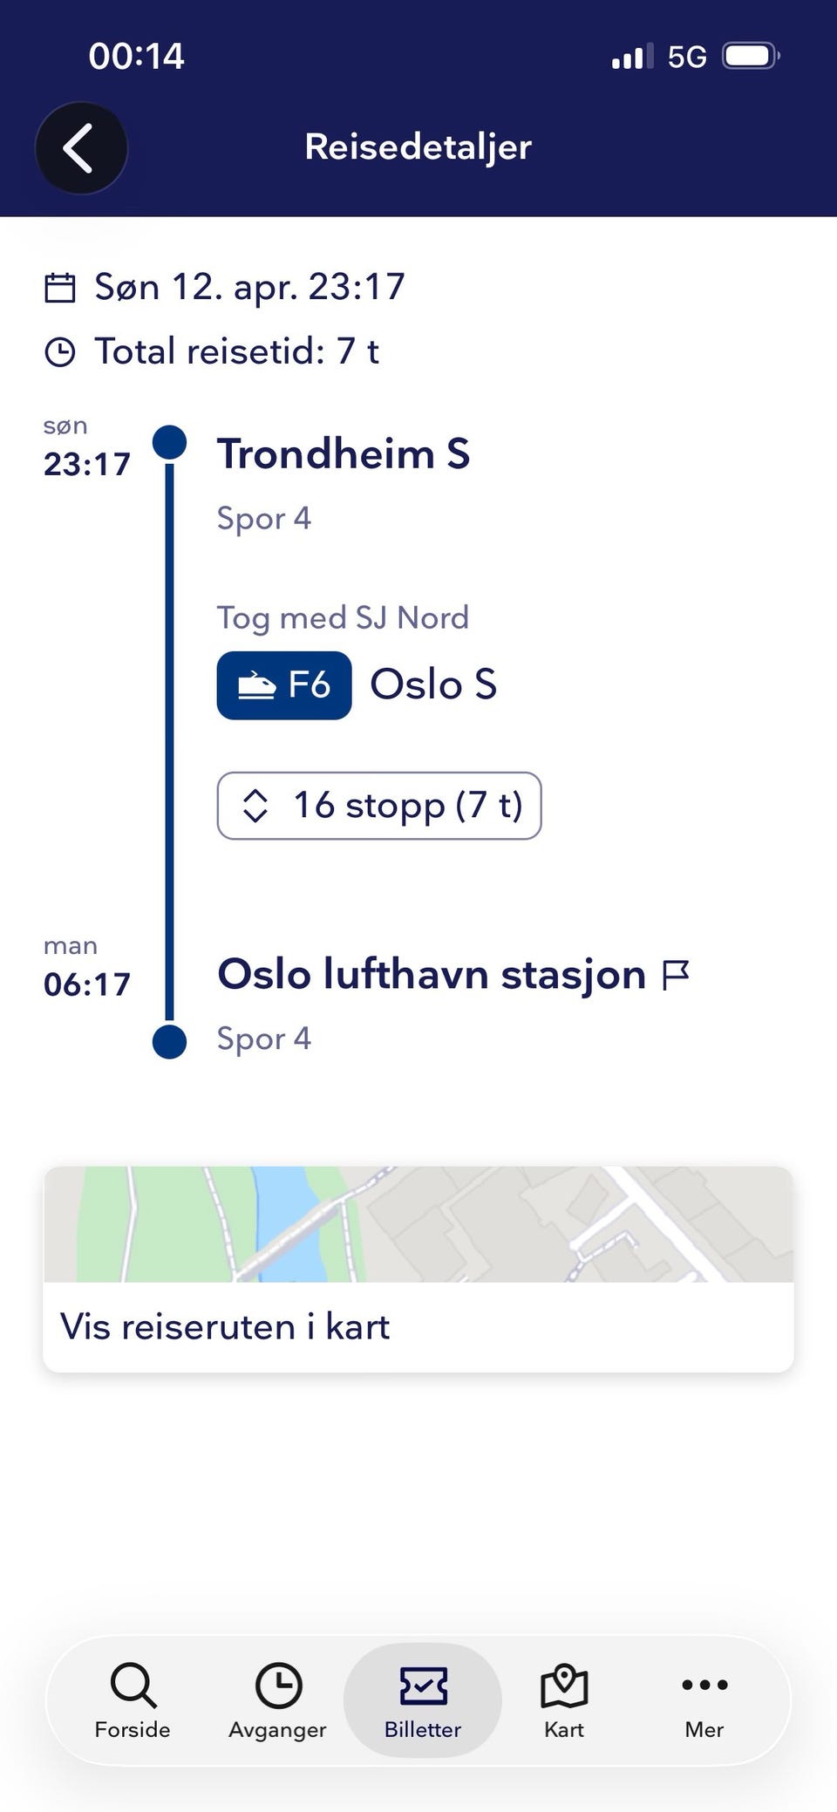
Task: Tap the Trondheim S departure station
Action: click(344, 454)
